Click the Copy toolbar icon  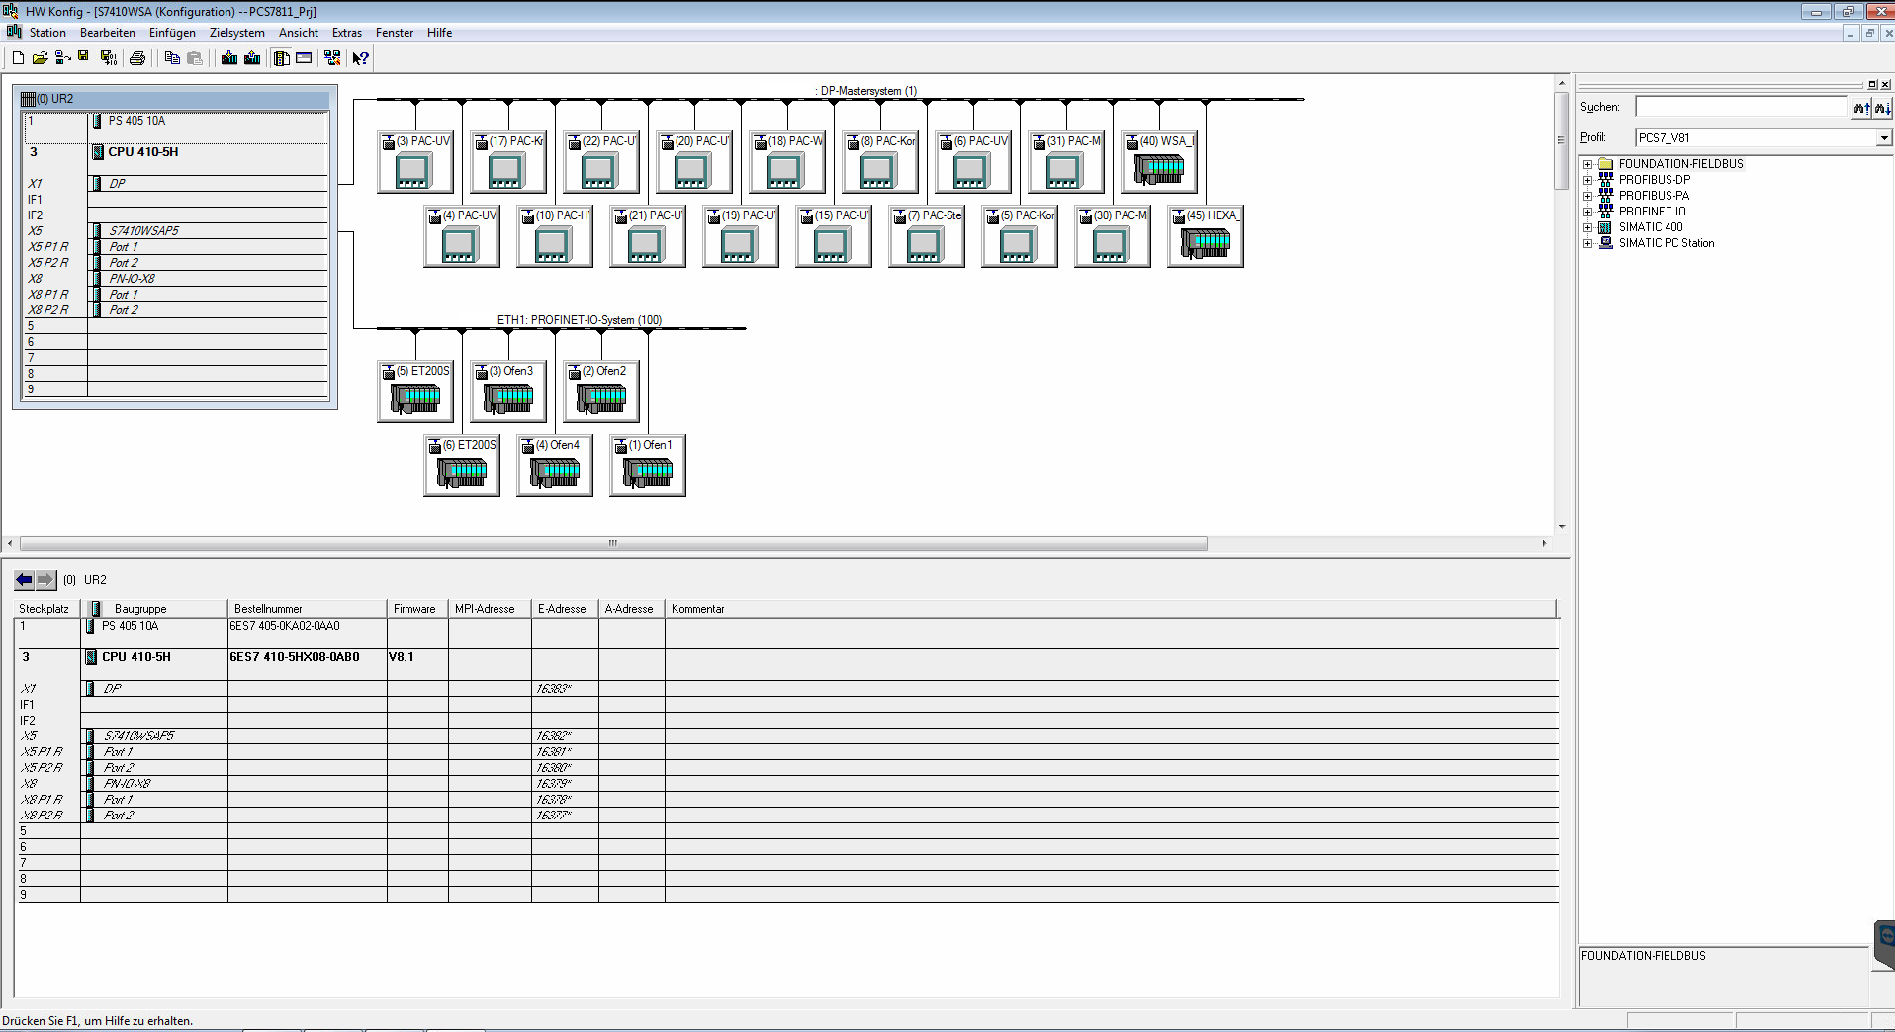[x=172, y=58]
